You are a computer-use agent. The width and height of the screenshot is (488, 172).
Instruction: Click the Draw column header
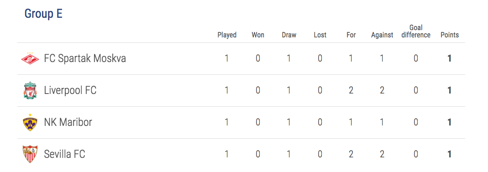tap(289, 35)
